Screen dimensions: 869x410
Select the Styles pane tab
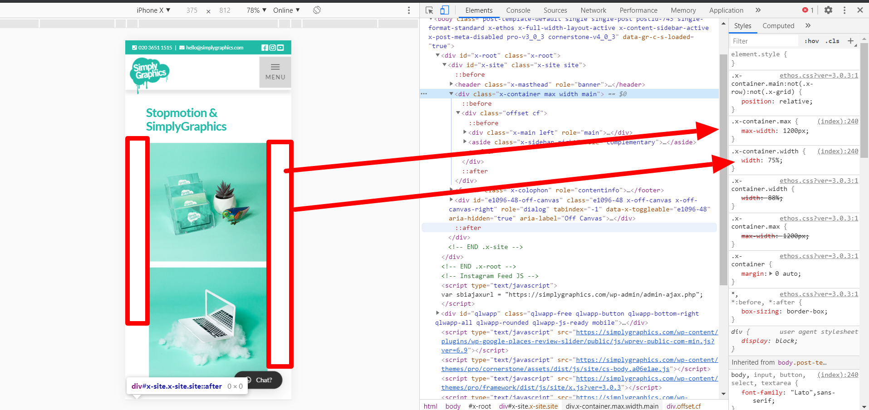click(742, 26)
